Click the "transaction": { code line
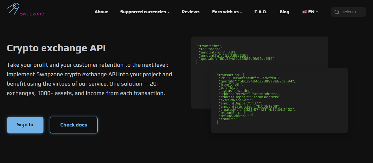The image size is (373, 163). (230, 75)
